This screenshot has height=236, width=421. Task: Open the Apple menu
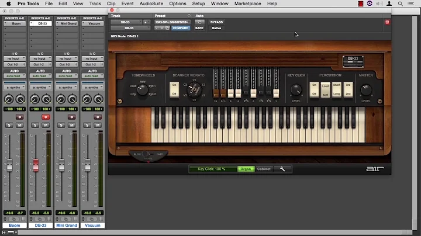coord(9,4)
